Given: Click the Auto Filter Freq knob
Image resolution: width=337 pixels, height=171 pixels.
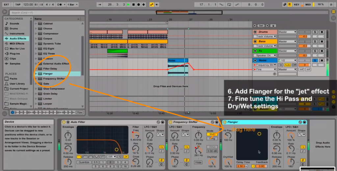Looking at the screenshot, I should 136,135.
